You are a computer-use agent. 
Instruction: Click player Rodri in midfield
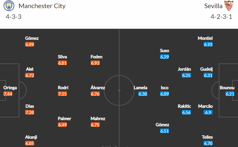(63, 87)
